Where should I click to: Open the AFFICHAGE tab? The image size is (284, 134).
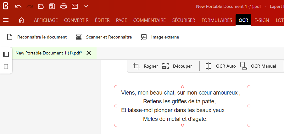[46, 20]
